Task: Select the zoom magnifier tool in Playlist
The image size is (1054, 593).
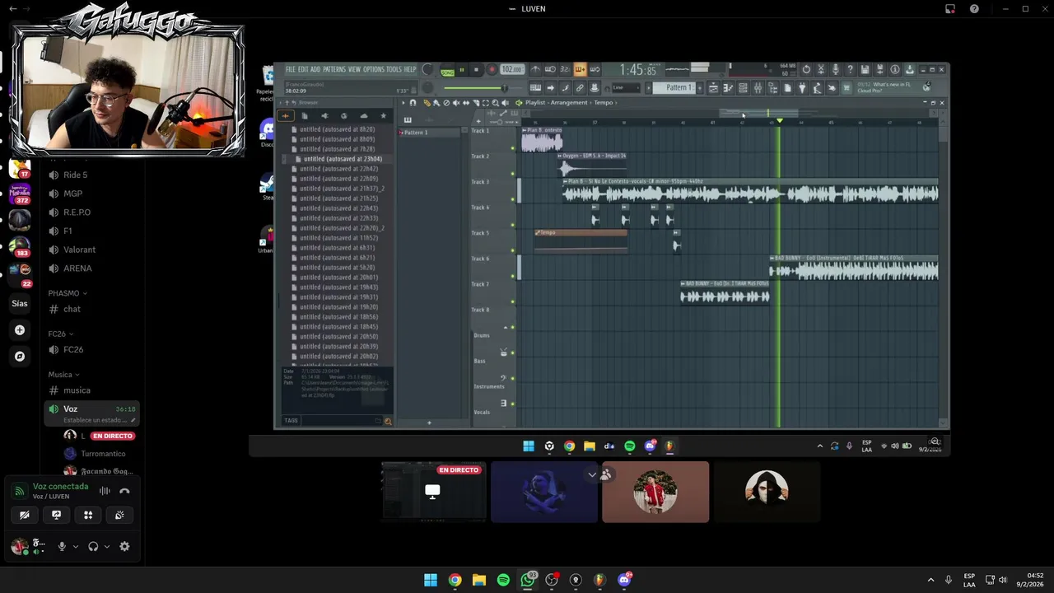Action: (495, 103)
